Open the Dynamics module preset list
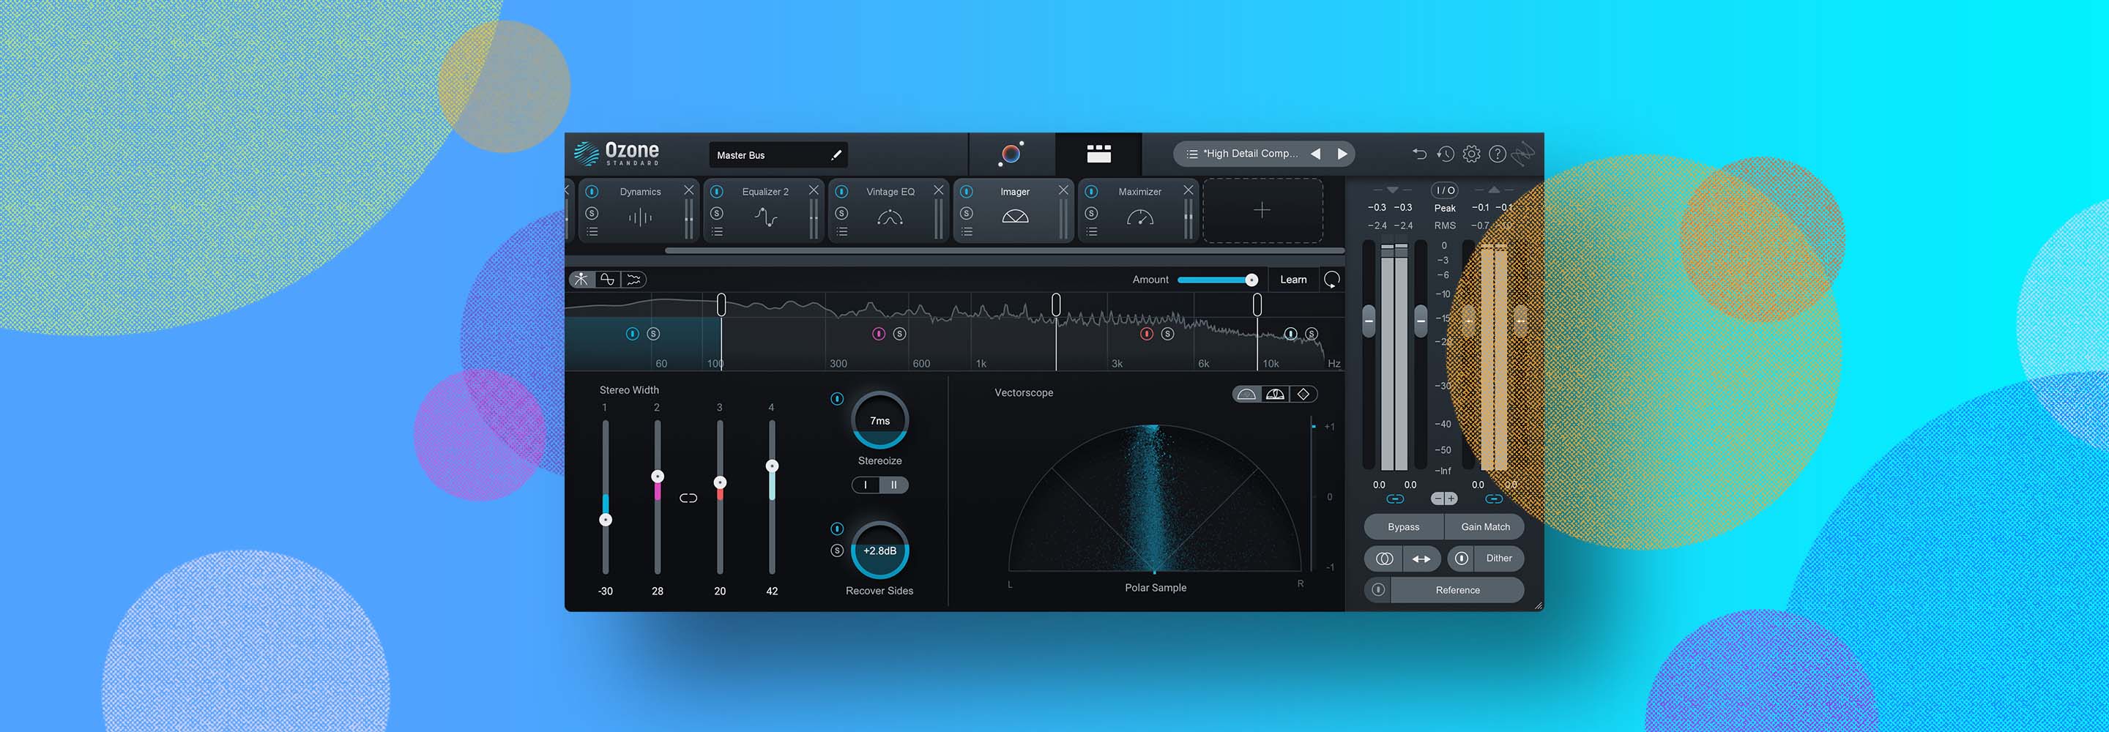 tap(592, 232)
